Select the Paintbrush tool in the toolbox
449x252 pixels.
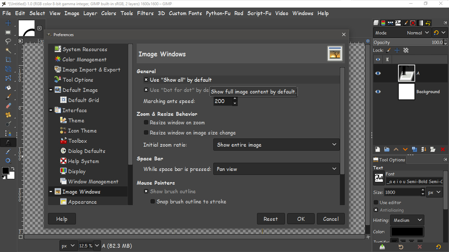[8, 96]
